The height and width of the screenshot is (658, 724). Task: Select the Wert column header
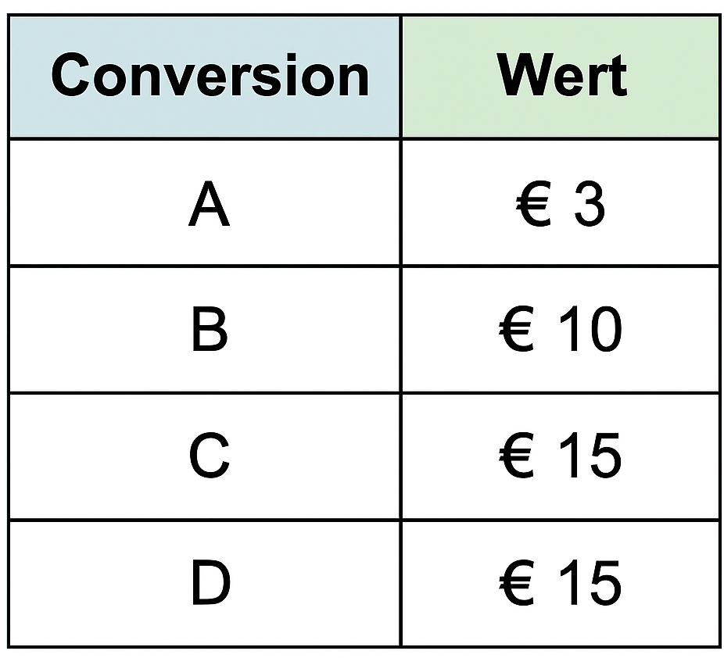coord(561,76)
